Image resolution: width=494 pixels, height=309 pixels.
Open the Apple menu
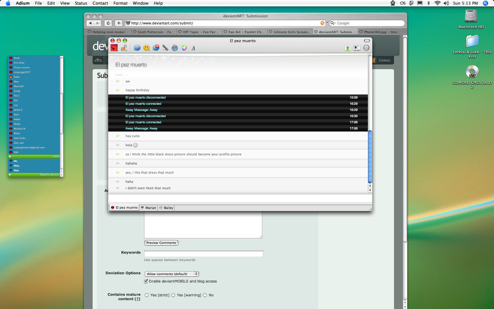click(8, 3)
